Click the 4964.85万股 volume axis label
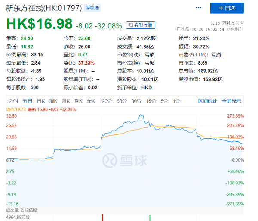 tap(18, 217)
